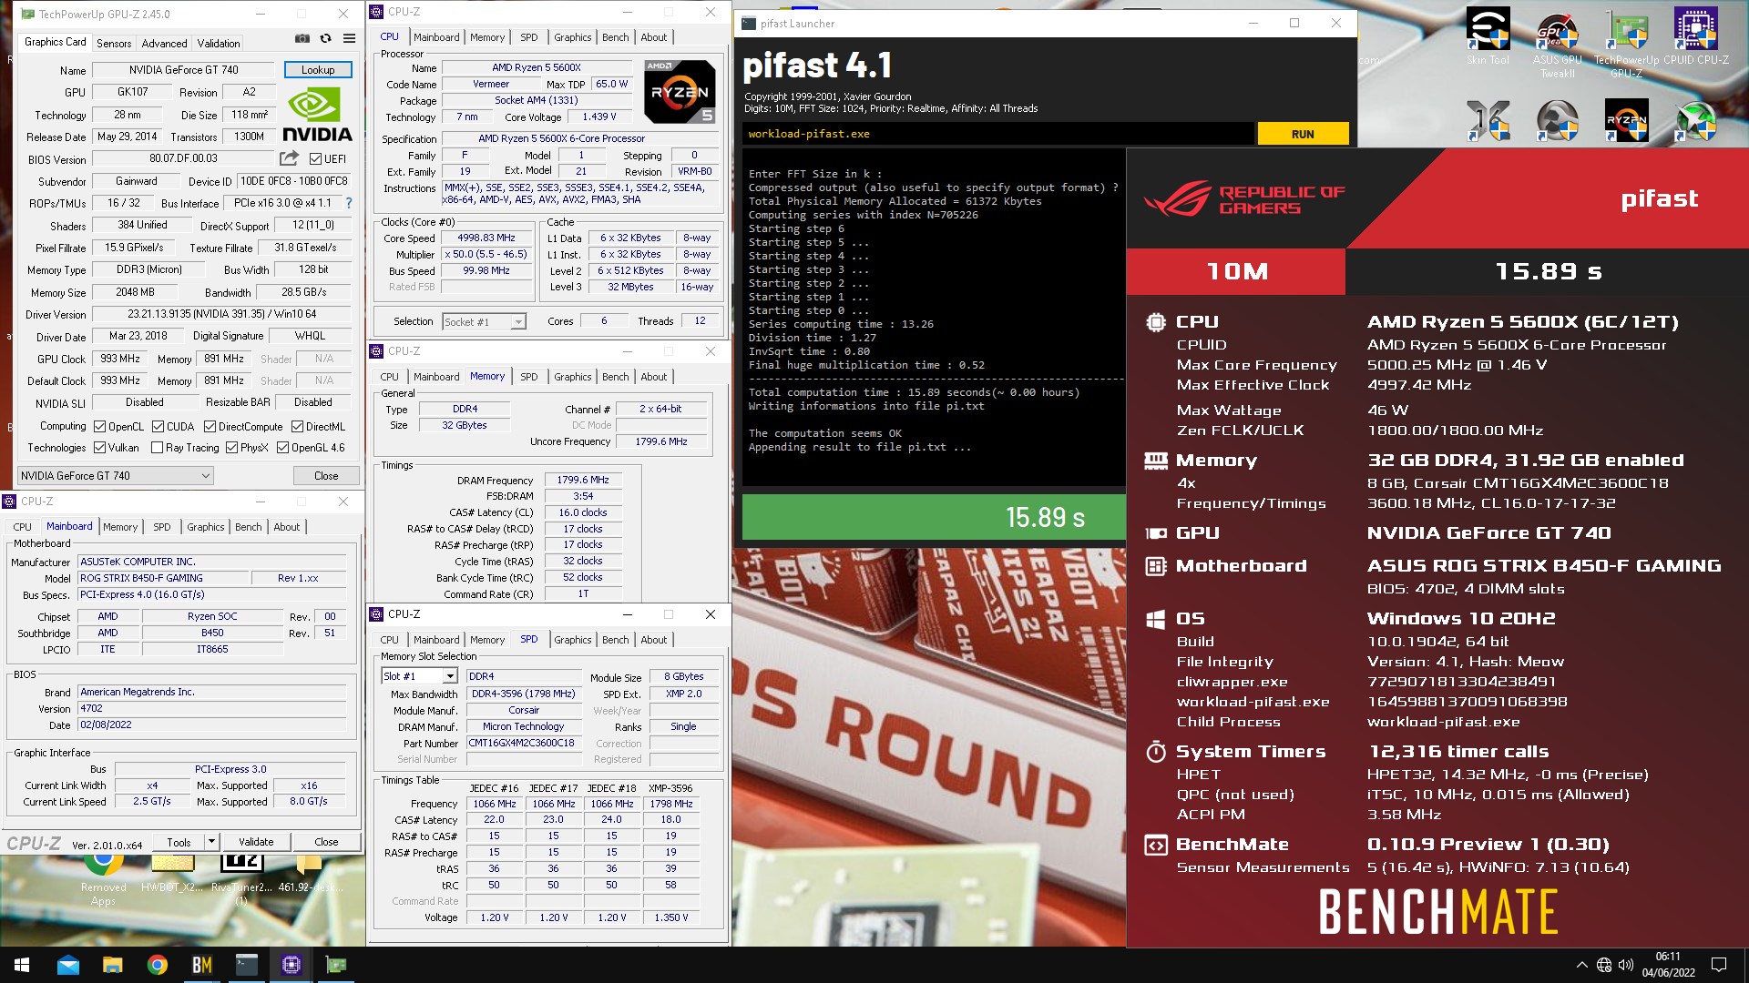Open the notification center icon

tap(1719, 965)
